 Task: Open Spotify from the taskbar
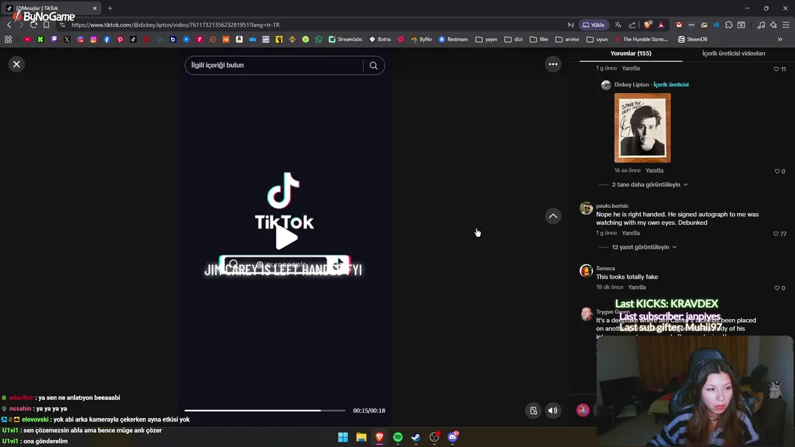point(397,437)
